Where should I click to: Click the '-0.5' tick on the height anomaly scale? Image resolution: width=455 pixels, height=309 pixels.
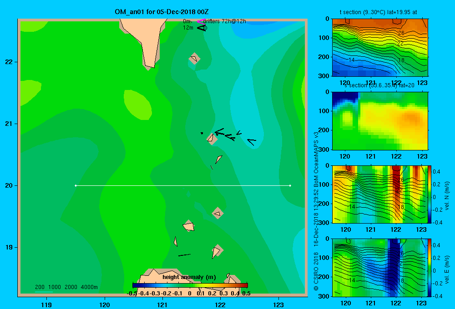pos(132,294)
